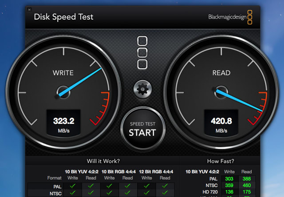Click NTSC read value 460

[247, 185]
